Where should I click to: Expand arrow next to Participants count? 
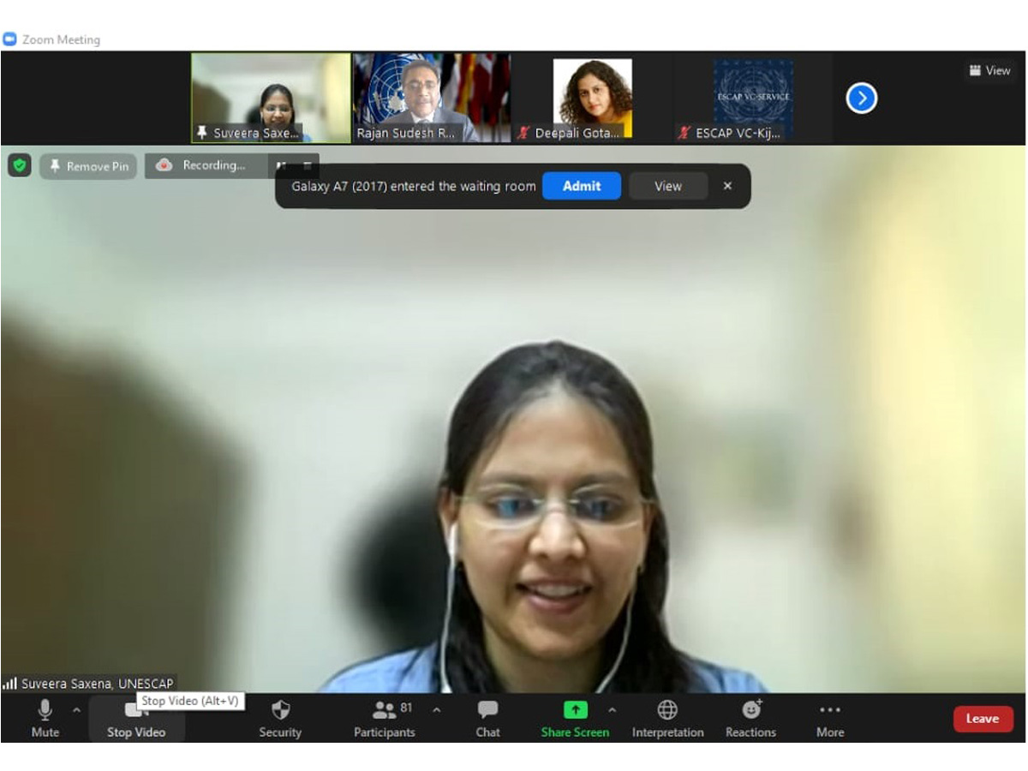[x=437, y=710]
